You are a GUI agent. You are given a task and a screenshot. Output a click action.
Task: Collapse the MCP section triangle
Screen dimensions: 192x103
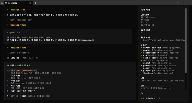[x=141, y=45]
